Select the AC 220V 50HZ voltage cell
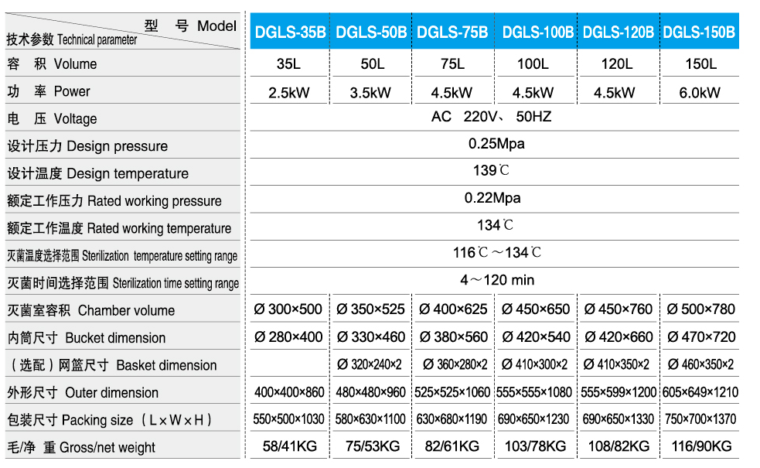Screen dimensions: 760x468 pyautogui.click(x=491, y=118)
